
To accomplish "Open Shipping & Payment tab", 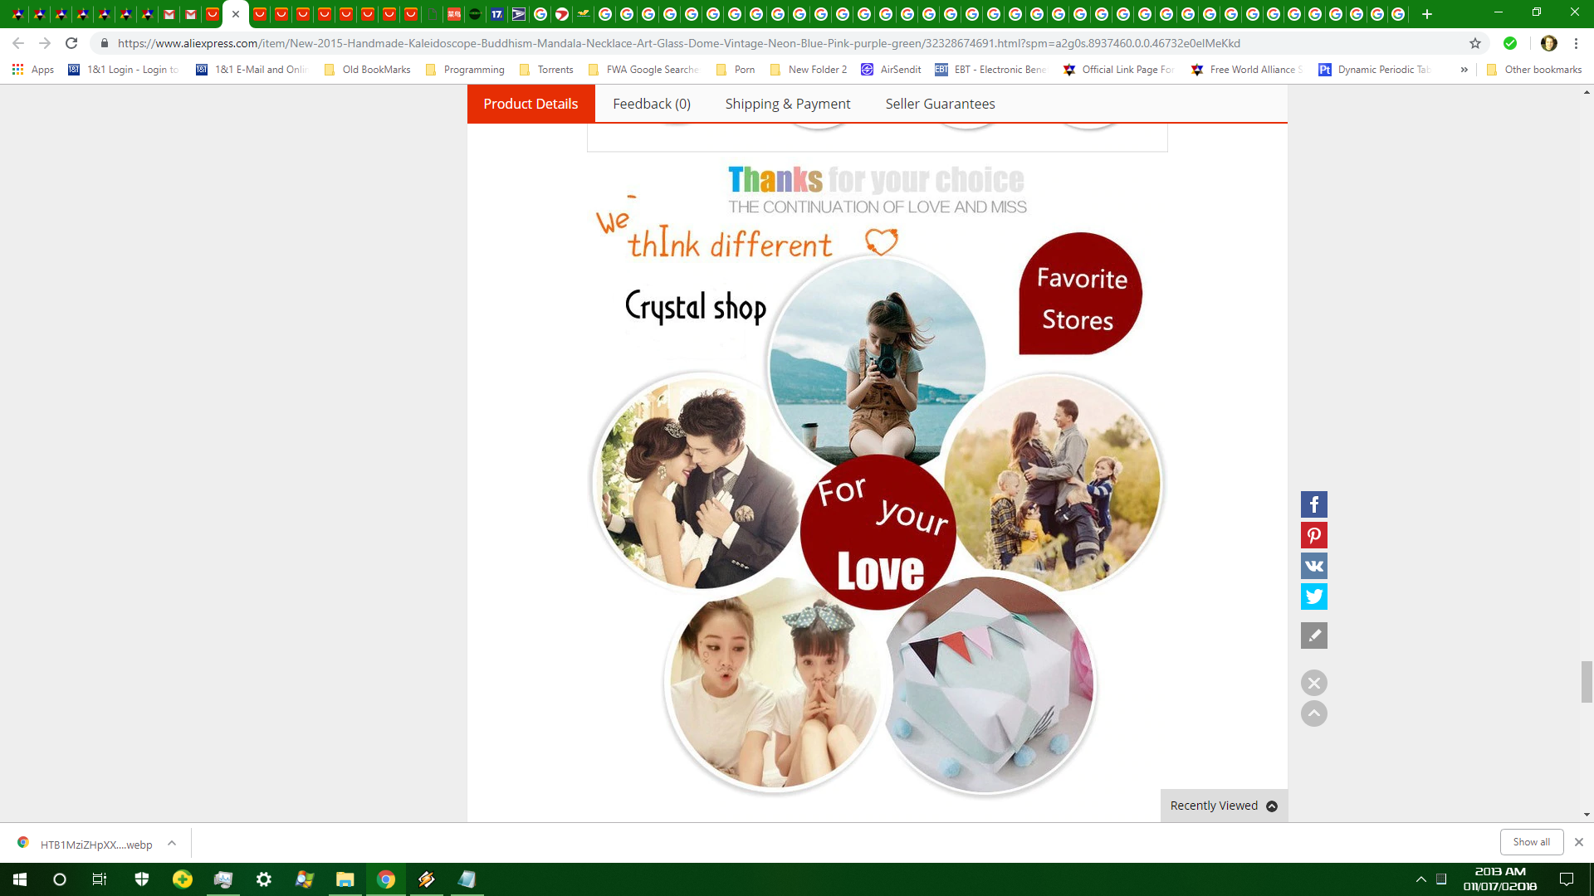I will tap(787, 104).
